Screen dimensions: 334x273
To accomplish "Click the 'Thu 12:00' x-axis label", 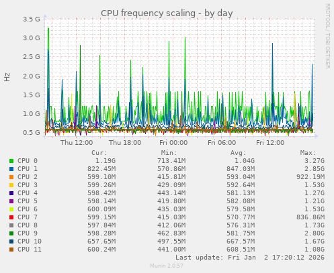I will click(x=77, y=143).
